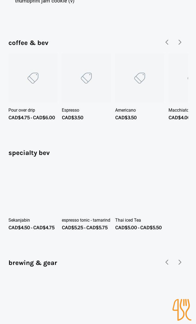This screenshot has height=324, width=196.
Task: Open the Thai iced Tea item
Action: [128, 220]
